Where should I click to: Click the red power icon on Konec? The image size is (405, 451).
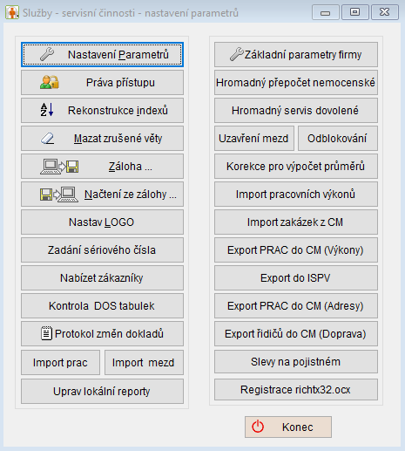[x=258, y=427]
